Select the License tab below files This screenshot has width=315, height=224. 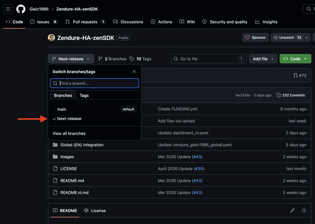[94, 211]
